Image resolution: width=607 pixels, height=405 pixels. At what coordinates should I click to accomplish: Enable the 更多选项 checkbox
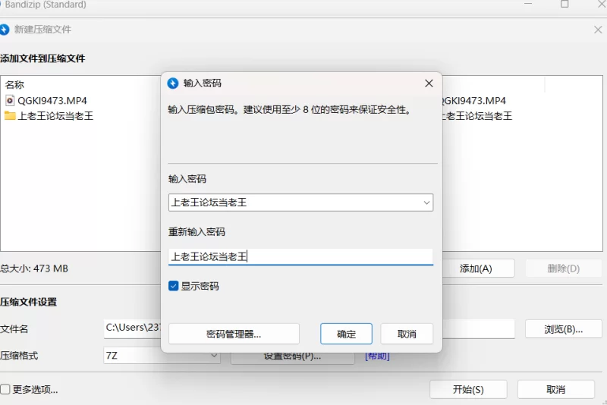pyautogui.click(x=5, y=390)
